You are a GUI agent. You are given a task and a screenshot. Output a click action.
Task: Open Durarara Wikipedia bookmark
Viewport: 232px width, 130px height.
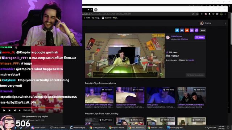coord(110,18)
